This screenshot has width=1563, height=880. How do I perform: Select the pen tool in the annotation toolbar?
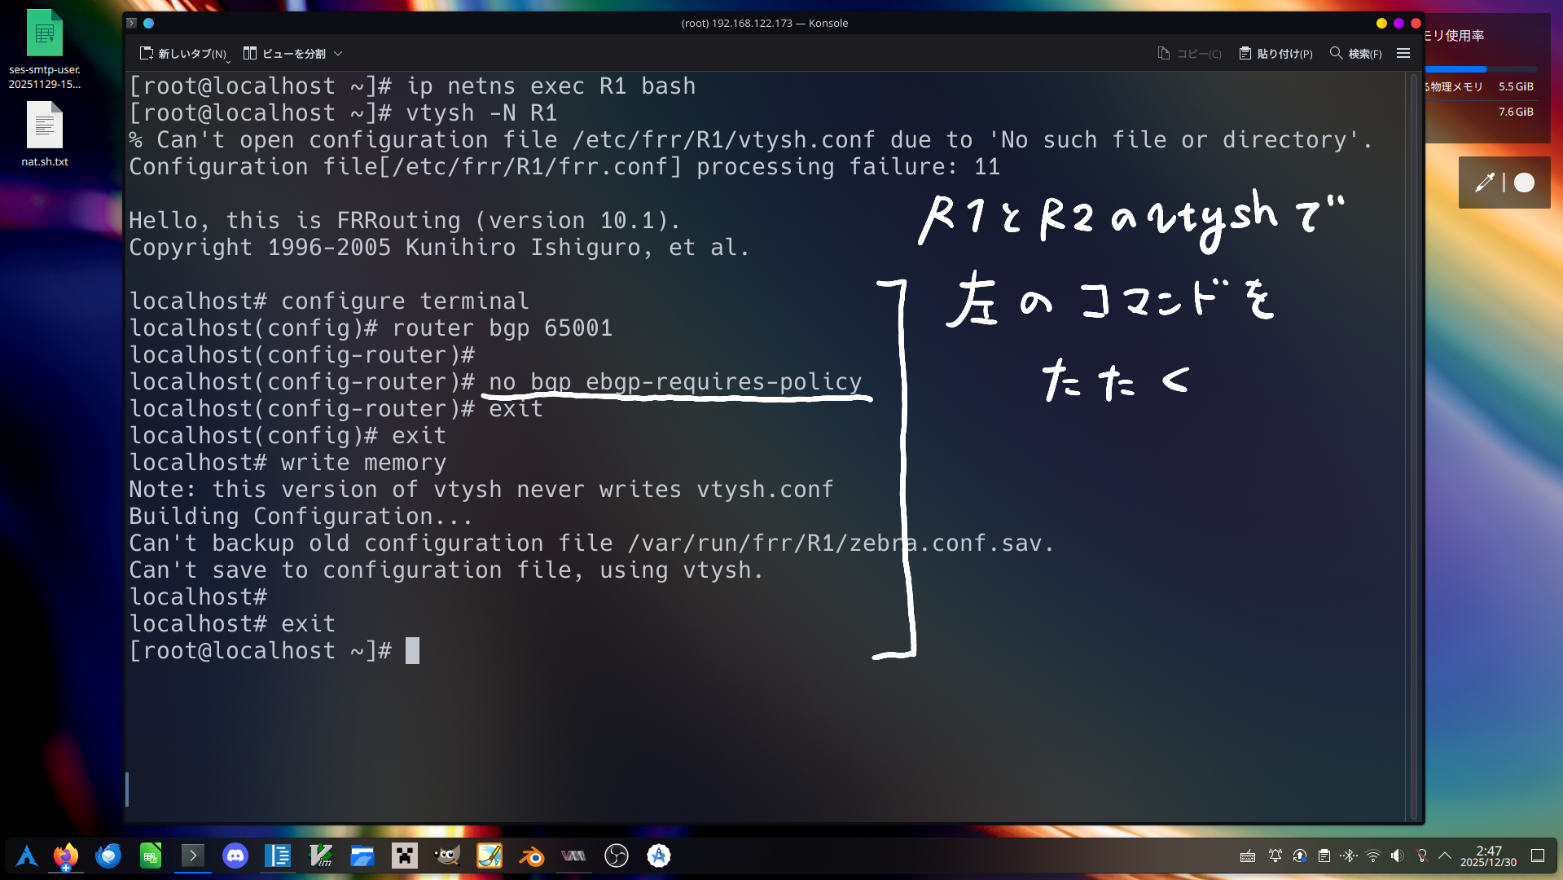1484,183
